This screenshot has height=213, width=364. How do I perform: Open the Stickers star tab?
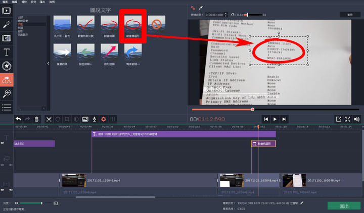tap(7, 66)
